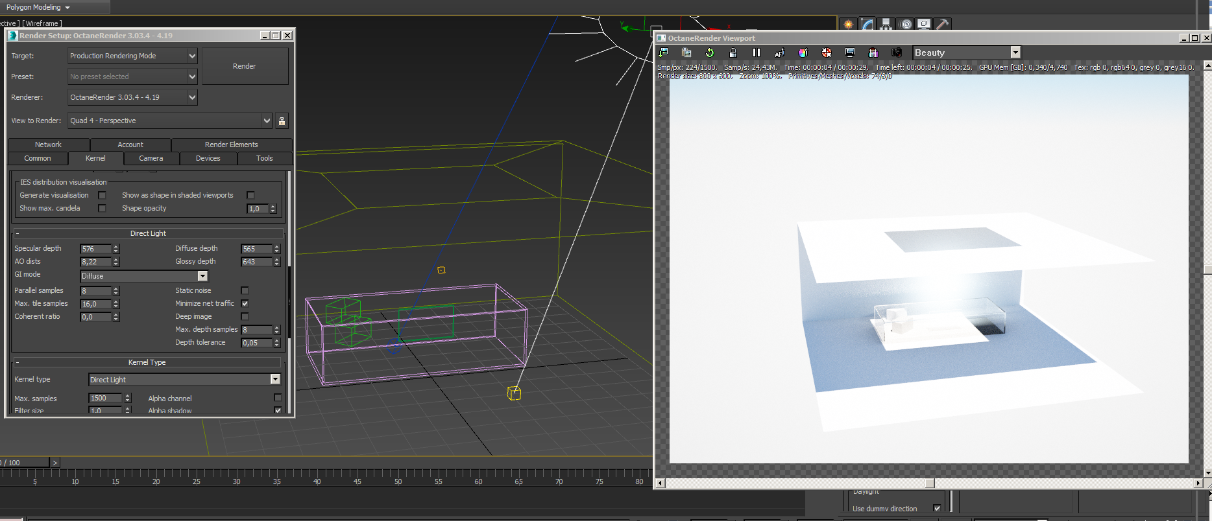Open the Motion command panel tab
Screen dimensions: 1212x521
tap(906, 24)
